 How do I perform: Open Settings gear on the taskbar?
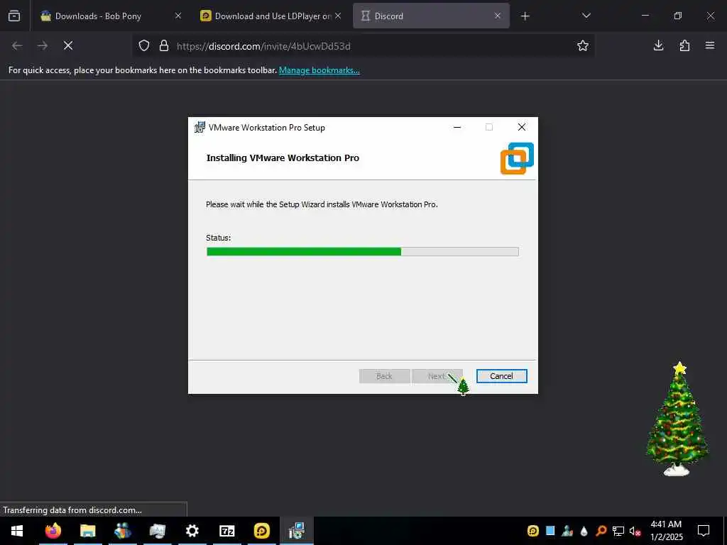tap(192, 531)
